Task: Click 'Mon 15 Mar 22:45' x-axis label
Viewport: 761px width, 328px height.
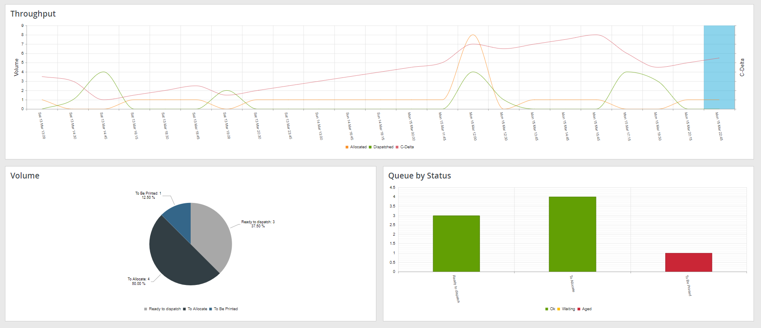Action: (x=719, y=126)
